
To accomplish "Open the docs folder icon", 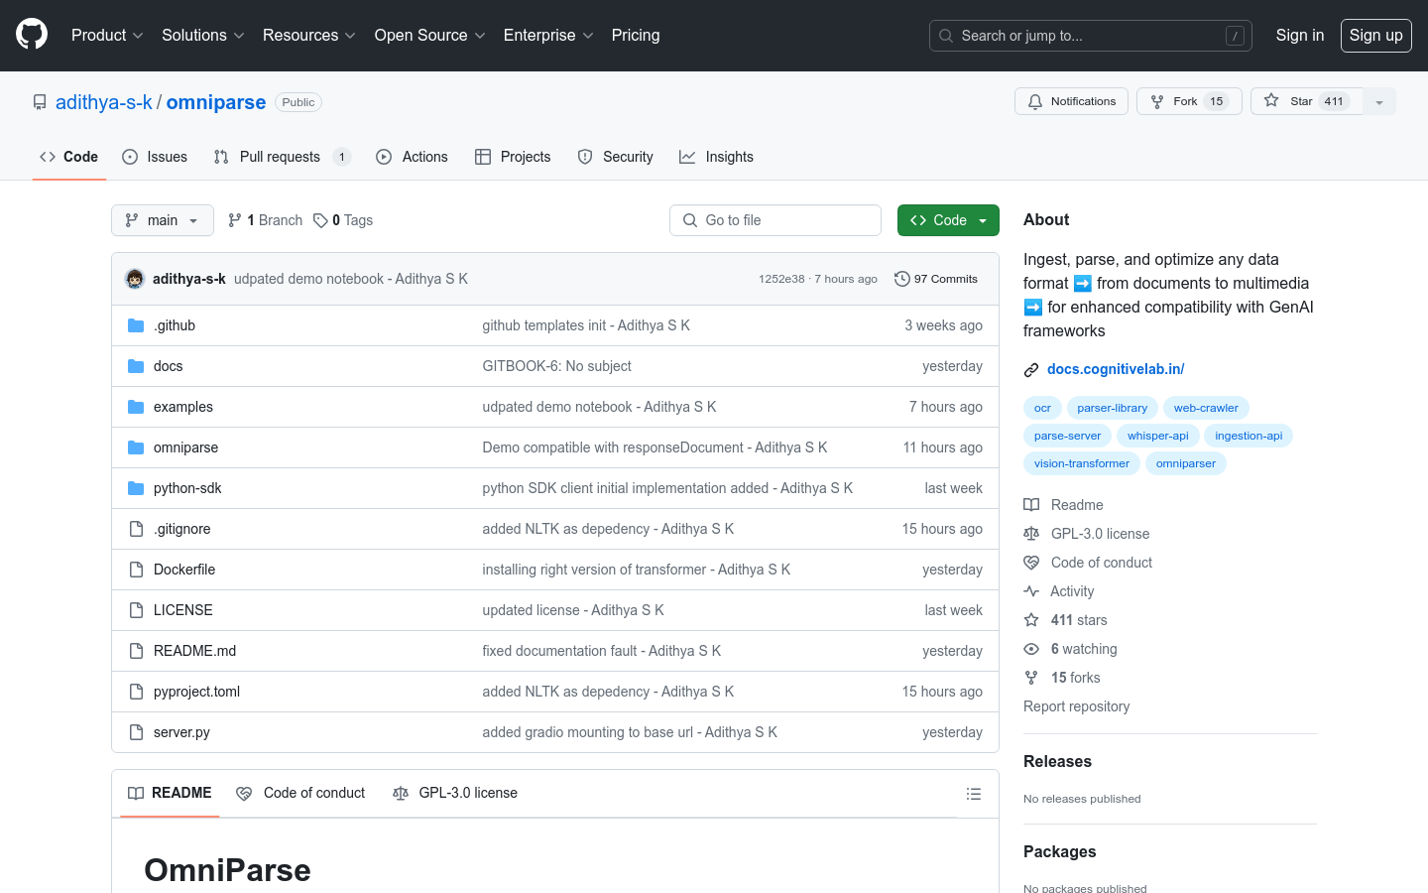I will coord(135,365).
